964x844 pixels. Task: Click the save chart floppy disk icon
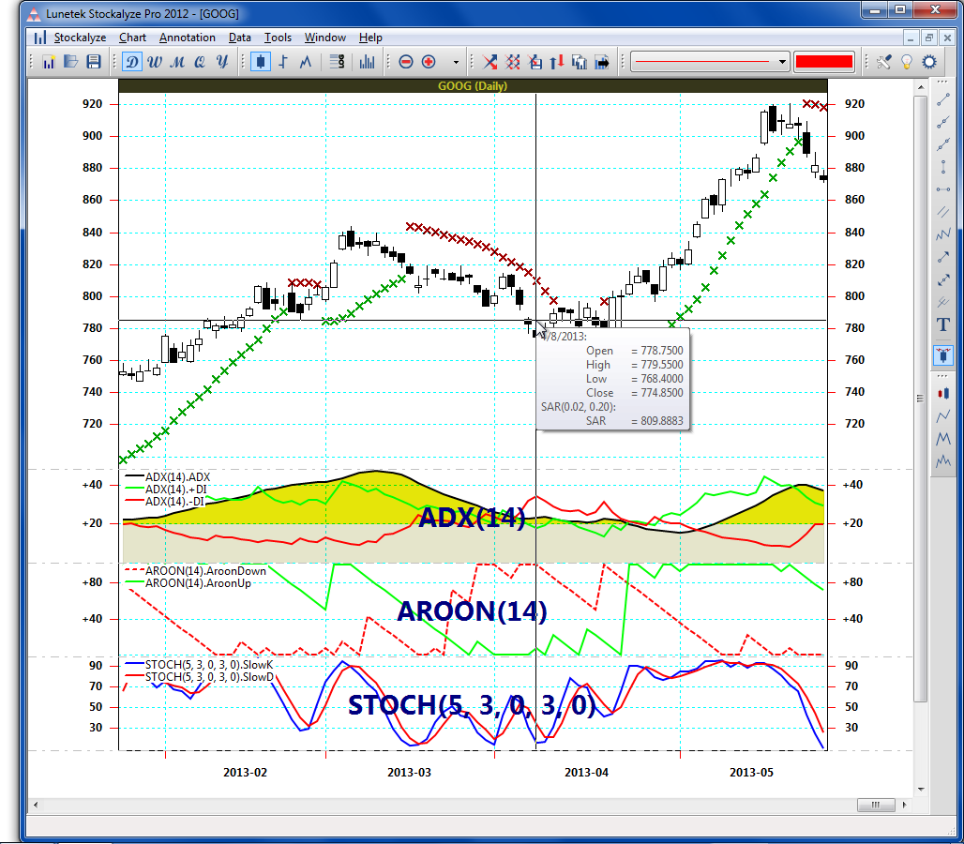93,62
